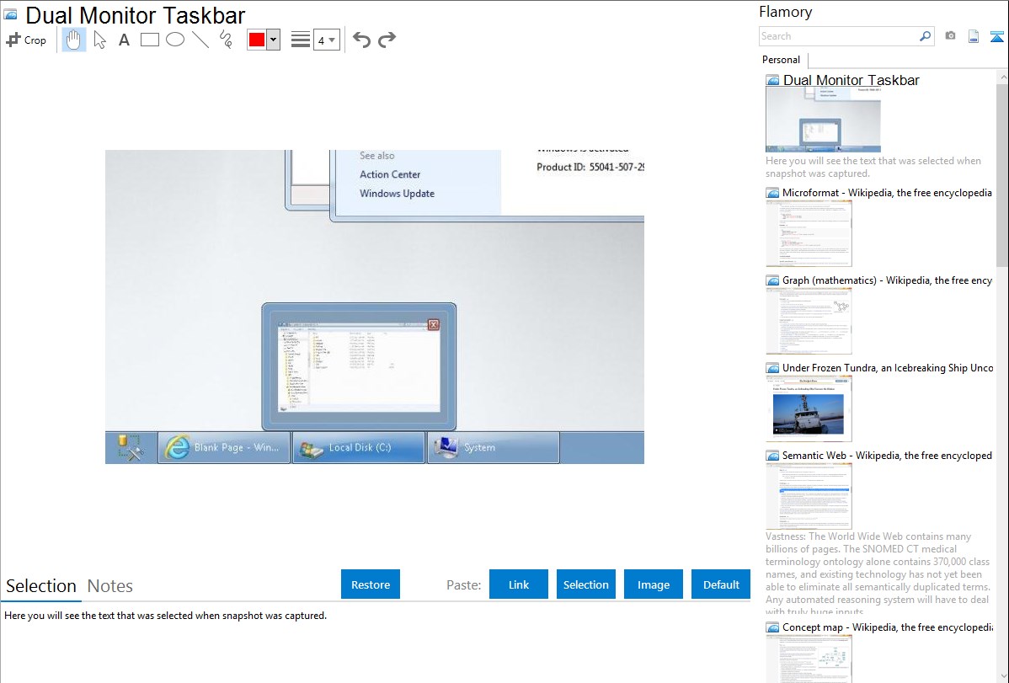Viewport: 1009px width, 683px height.
Task: Switch to the Selection tab
Action: tap(41, 586)
